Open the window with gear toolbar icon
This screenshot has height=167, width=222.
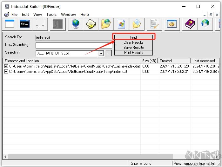click(x=172, y=24)
